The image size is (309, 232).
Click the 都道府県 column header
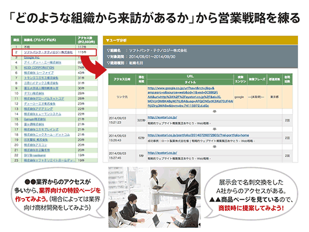(x=275, y=79)
